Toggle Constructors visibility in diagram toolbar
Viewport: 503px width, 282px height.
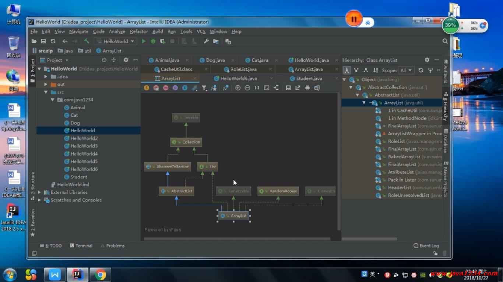point(156,88)
